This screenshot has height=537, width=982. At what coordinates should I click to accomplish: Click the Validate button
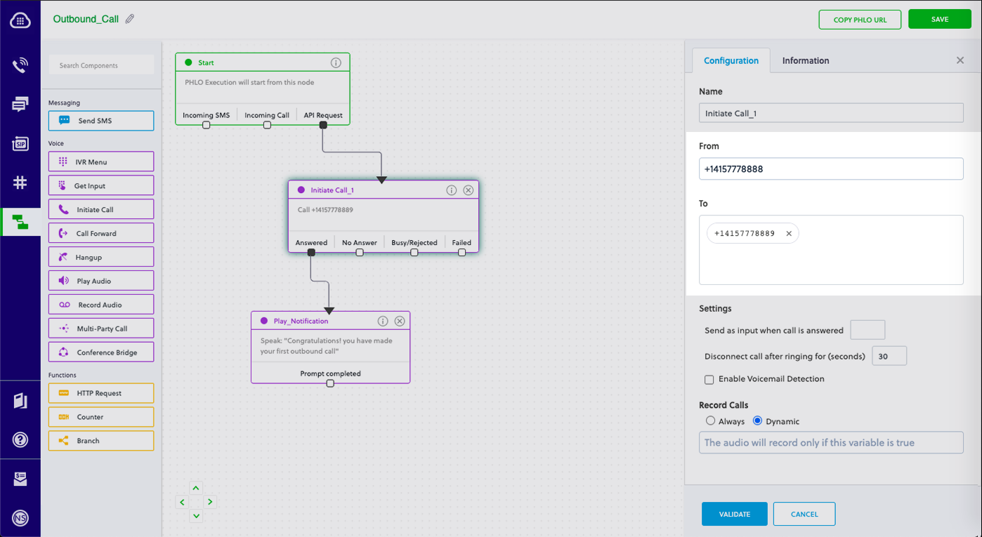[x=735, y=514]
